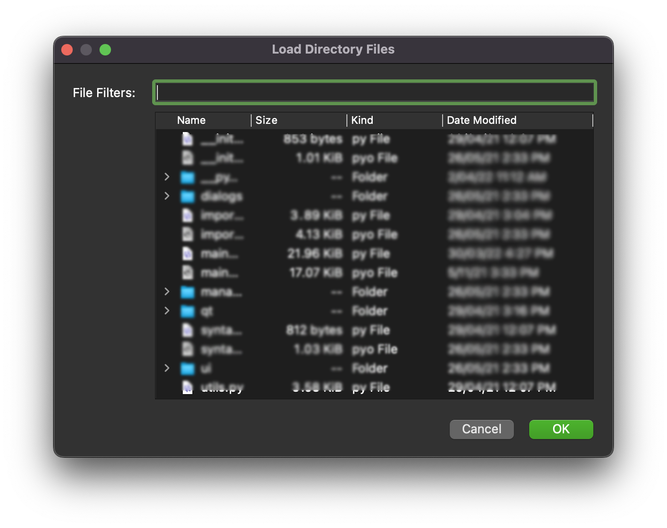Screen dimensions: 667x528
Task: Sort by the Size column header
Action: [x=299, y=120]
